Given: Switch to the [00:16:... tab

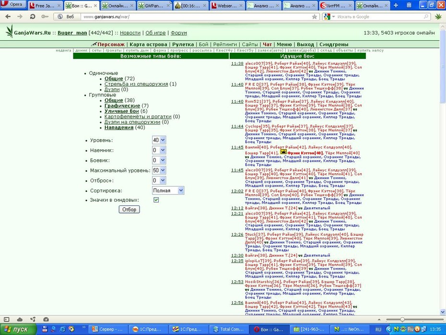Looking at the screenshot, I should pyautogui.click(x=190, y=5).
